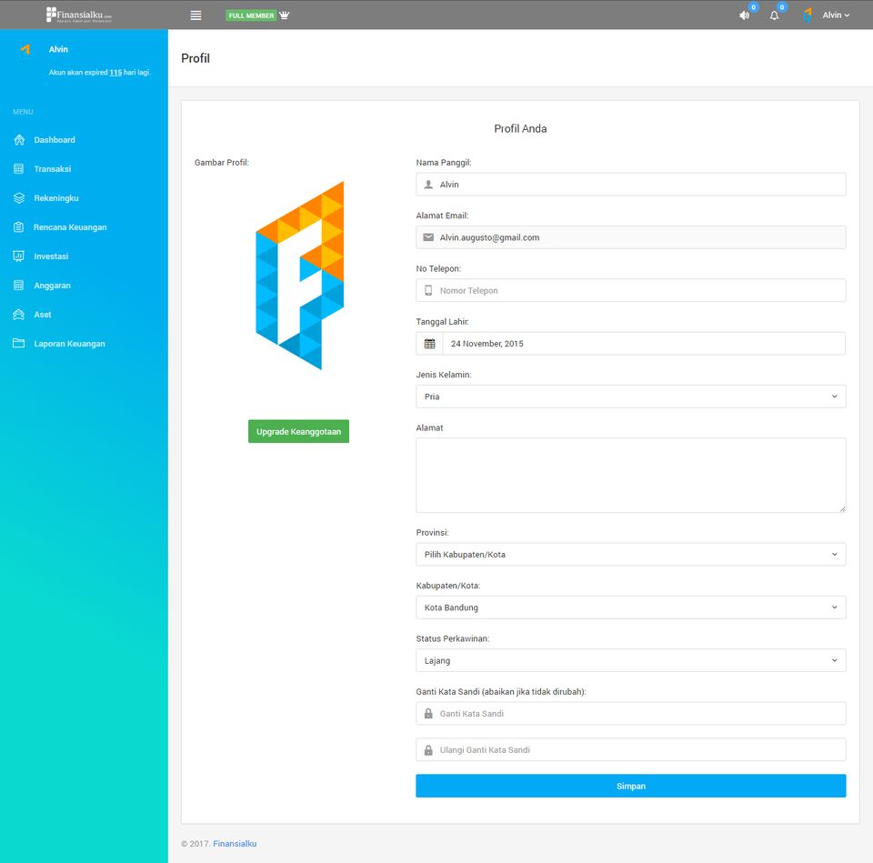Open the Status Perkawinan dropdown
This screenshot has width=873, height=863.
coord(631,660)
